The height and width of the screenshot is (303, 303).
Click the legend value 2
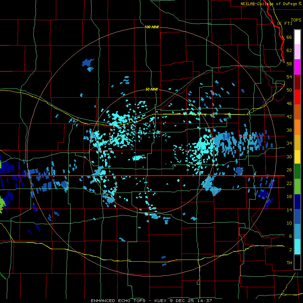click(x=291, y=250)
